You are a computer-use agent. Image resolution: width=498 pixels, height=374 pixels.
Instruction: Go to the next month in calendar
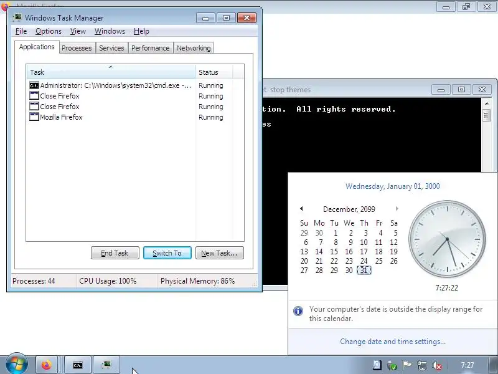(x=397, y=209)
